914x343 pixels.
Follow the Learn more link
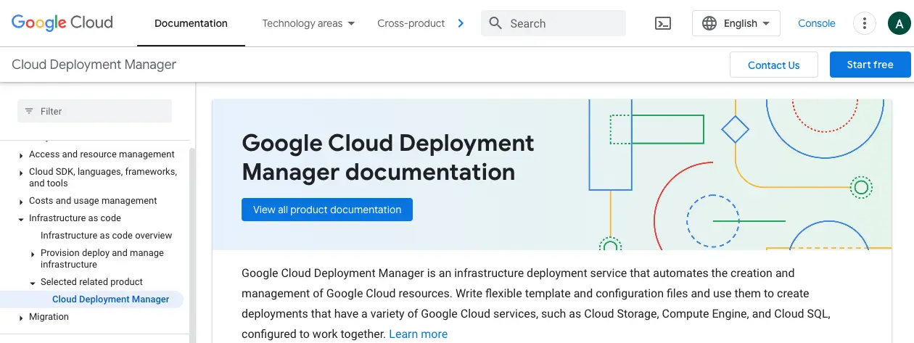click(x=419, y=334)
